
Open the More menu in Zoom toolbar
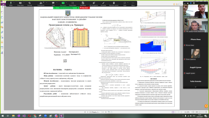[133, 4]
